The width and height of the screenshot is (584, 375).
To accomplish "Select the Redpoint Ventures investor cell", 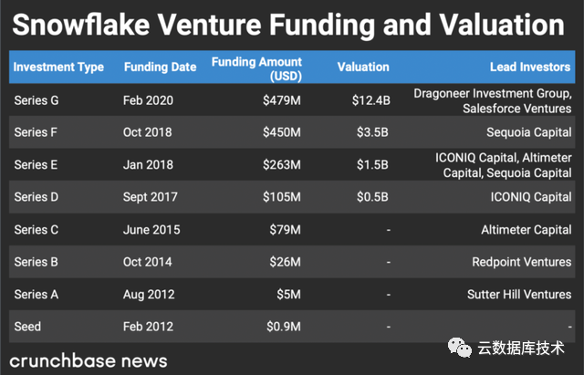I will pyautogui.click(x=522, y=263).
